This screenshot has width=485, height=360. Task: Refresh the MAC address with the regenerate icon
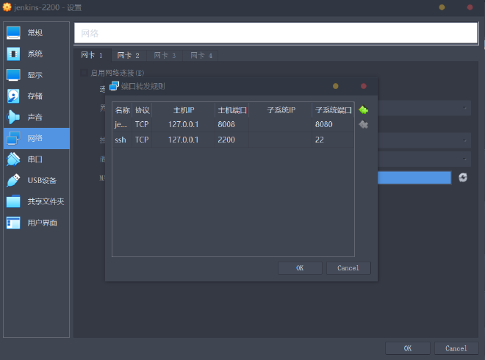[x=463, y=177]
